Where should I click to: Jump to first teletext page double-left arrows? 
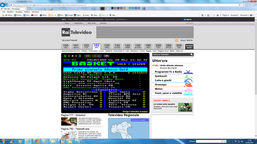click(x=65, y=56)
